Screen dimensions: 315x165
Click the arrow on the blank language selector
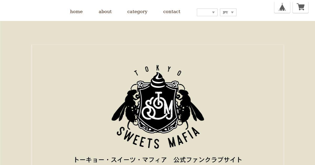[213, 12]
